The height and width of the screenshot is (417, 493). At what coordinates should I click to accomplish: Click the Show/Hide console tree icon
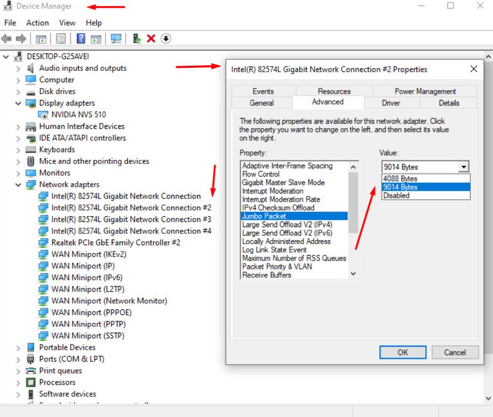click(x=41, y=39)
